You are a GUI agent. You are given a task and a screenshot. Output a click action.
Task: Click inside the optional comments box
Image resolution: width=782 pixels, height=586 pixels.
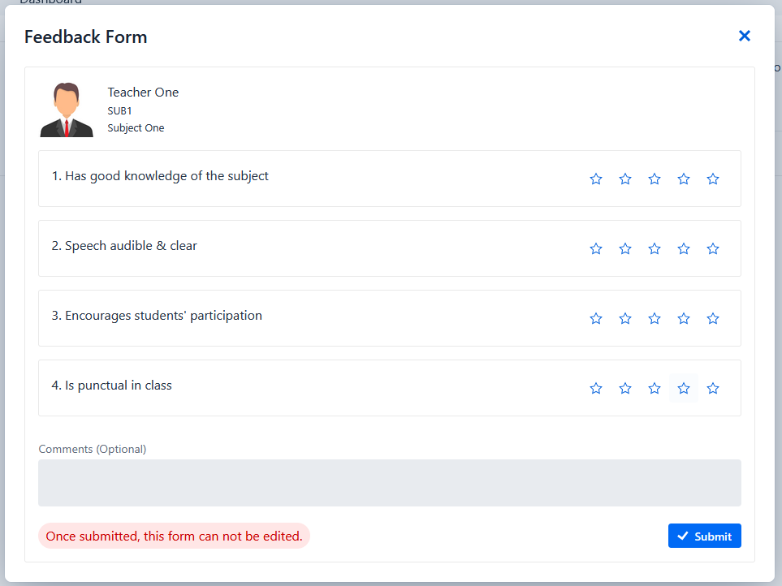(390, 482)
